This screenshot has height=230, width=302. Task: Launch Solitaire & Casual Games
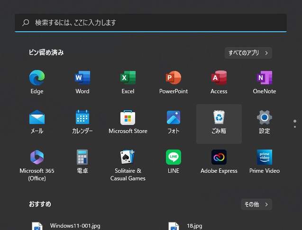128,165
